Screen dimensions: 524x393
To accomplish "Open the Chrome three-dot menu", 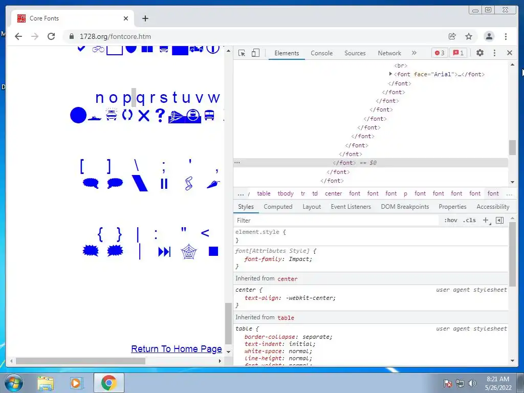I will (x=506, y=36).
